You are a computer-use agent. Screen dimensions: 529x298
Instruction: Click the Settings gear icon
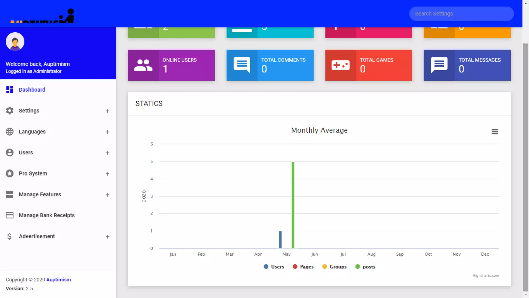tap(10, 110)
